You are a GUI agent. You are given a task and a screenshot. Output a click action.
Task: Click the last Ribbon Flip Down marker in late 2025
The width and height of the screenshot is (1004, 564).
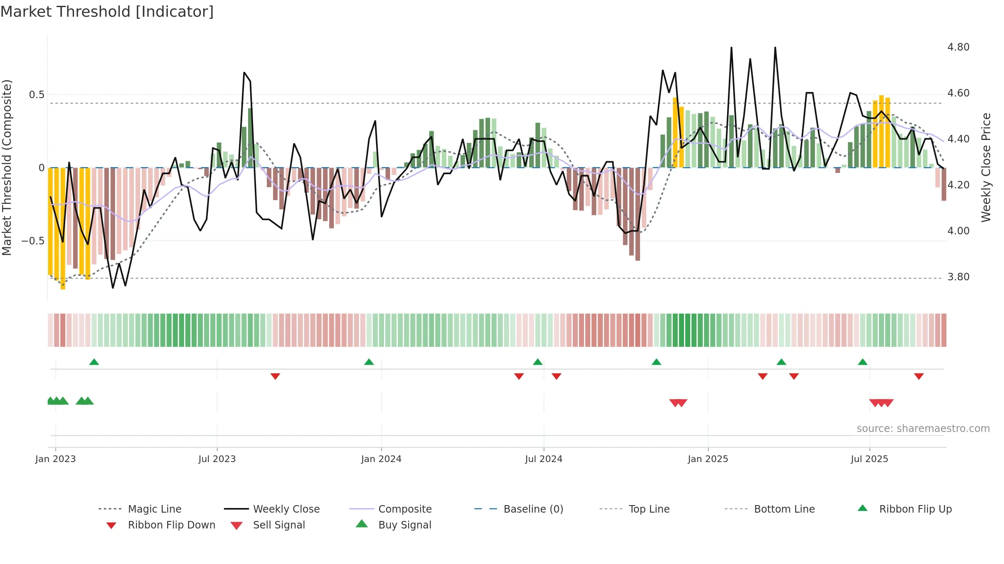[919, 376]
